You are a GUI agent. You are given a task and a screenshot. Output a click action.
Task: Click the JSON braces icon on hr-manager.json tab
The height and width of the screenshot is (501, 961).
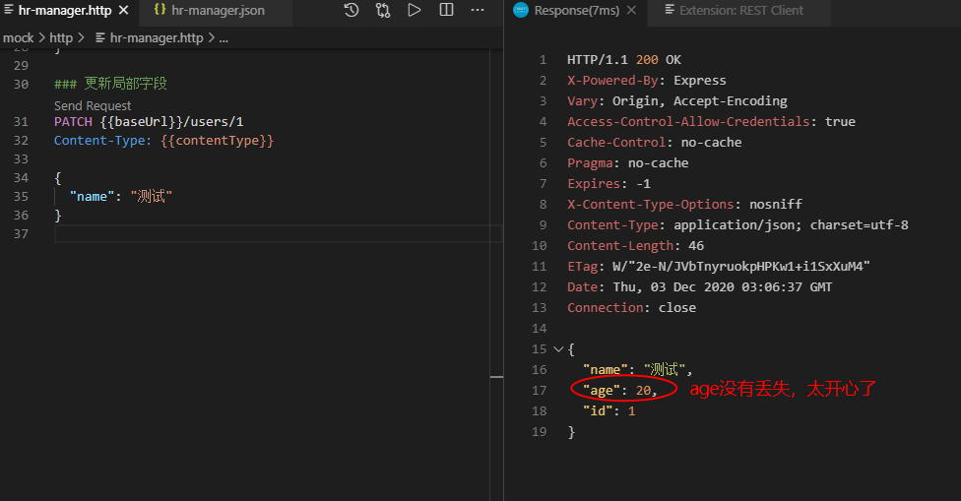(x=160, y=11)
